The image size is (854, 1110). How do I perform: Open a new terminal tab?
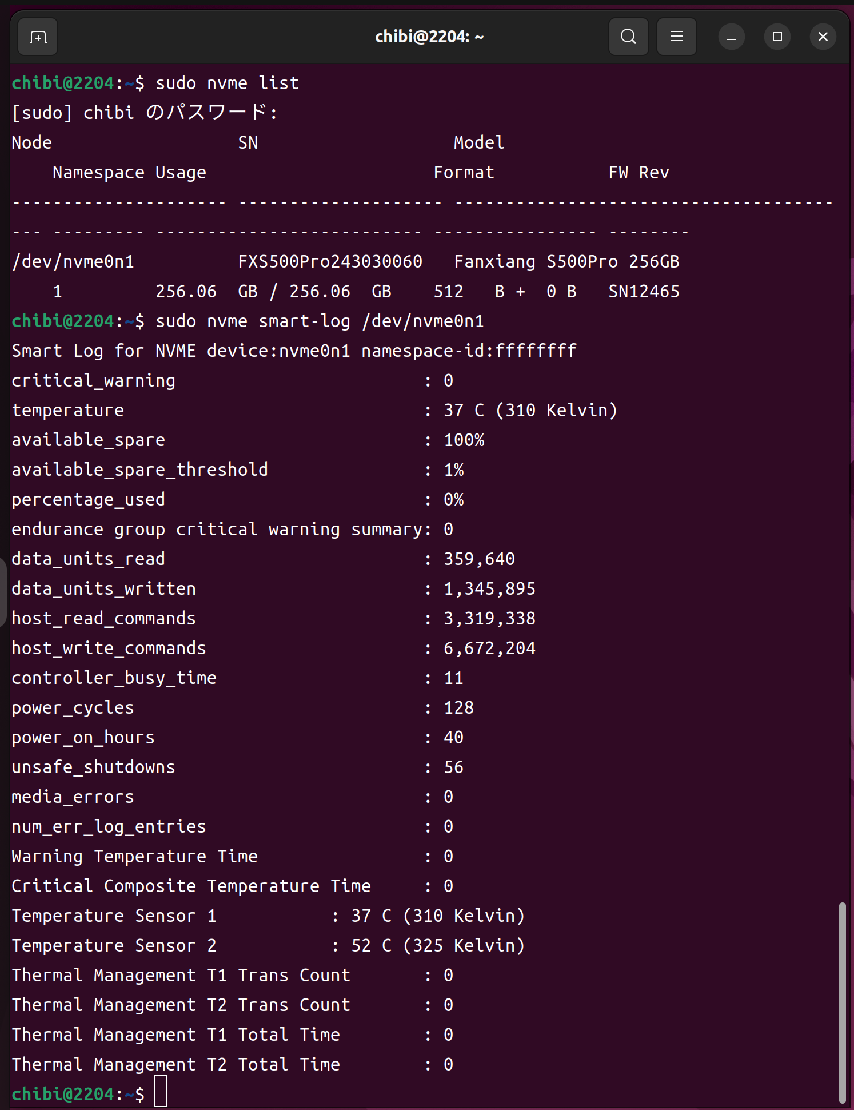point(38,37)
